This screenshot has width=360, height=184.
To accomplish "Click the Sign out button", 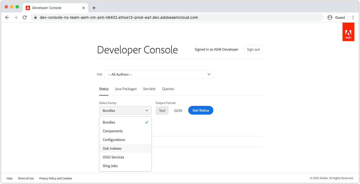I will click(x=253, y=50).
